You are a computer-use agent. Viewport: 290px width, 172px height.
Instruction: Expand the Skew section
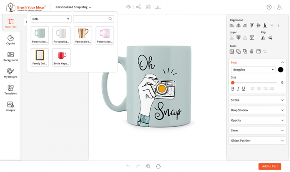coord(257,131)
